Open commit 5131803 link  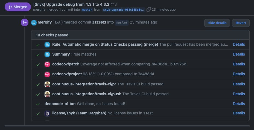pyautogui.click(x=99, y=22)
